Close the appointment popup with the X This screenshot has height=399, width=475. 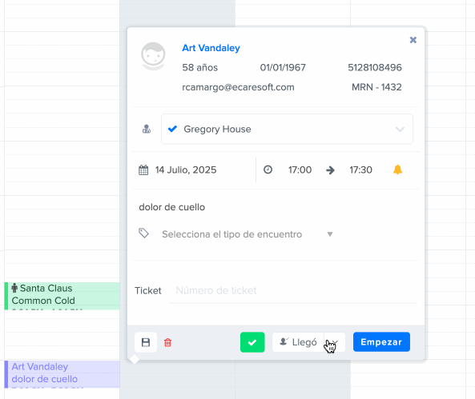(413, 40)
